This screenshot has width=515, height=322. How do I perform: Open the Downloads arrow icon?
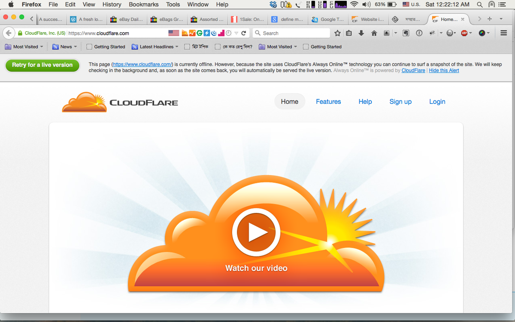pyautogui.click(x=361, y=33)
